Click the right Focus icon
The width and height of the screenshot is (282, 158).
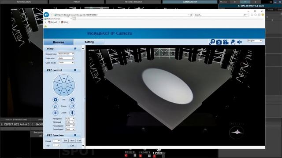click(72, 106)
